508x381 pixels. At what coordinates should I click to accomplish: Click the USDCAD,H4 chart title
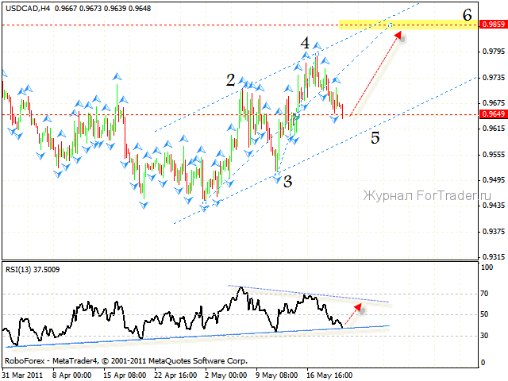pos(27,6)
